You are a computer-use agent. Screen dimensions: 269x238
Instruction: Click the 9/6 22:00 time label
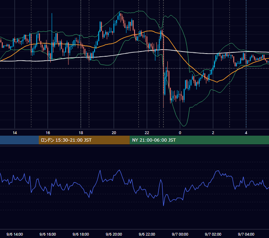pos(147,234)
